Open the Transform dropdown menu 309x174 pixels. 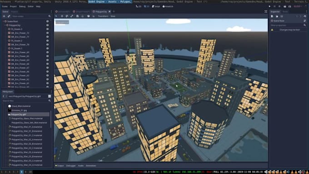pyautogui.click(x=103, y=16)
